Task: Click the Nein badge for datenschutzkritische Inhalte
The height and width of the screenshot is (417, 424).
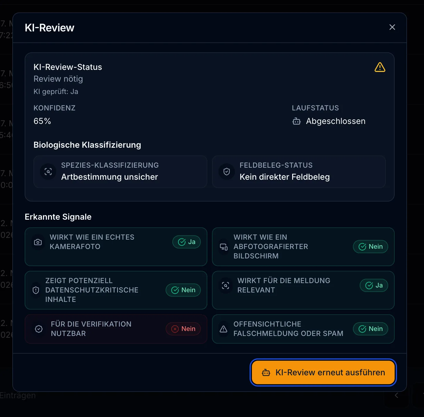Action: pyautogui.click(x=183, y=290)
